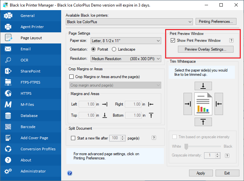Viewport: 244px width, 181px height.
Task: Click the Exit button
Action: point(227,173)
